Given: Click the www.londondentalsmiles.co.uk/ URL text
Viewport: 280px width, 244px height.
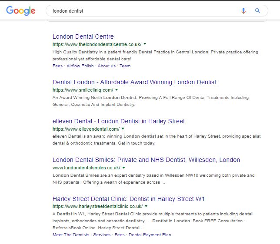Looking at the screenshot, I should coord(87,168).
